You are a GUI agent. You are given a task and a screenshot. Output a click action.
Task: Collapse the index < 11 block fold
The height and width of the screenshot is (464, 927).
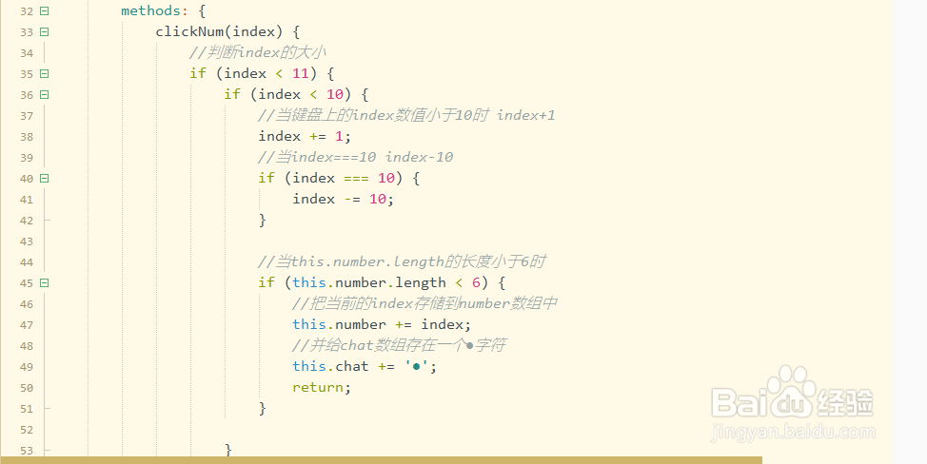coord(45,74)
